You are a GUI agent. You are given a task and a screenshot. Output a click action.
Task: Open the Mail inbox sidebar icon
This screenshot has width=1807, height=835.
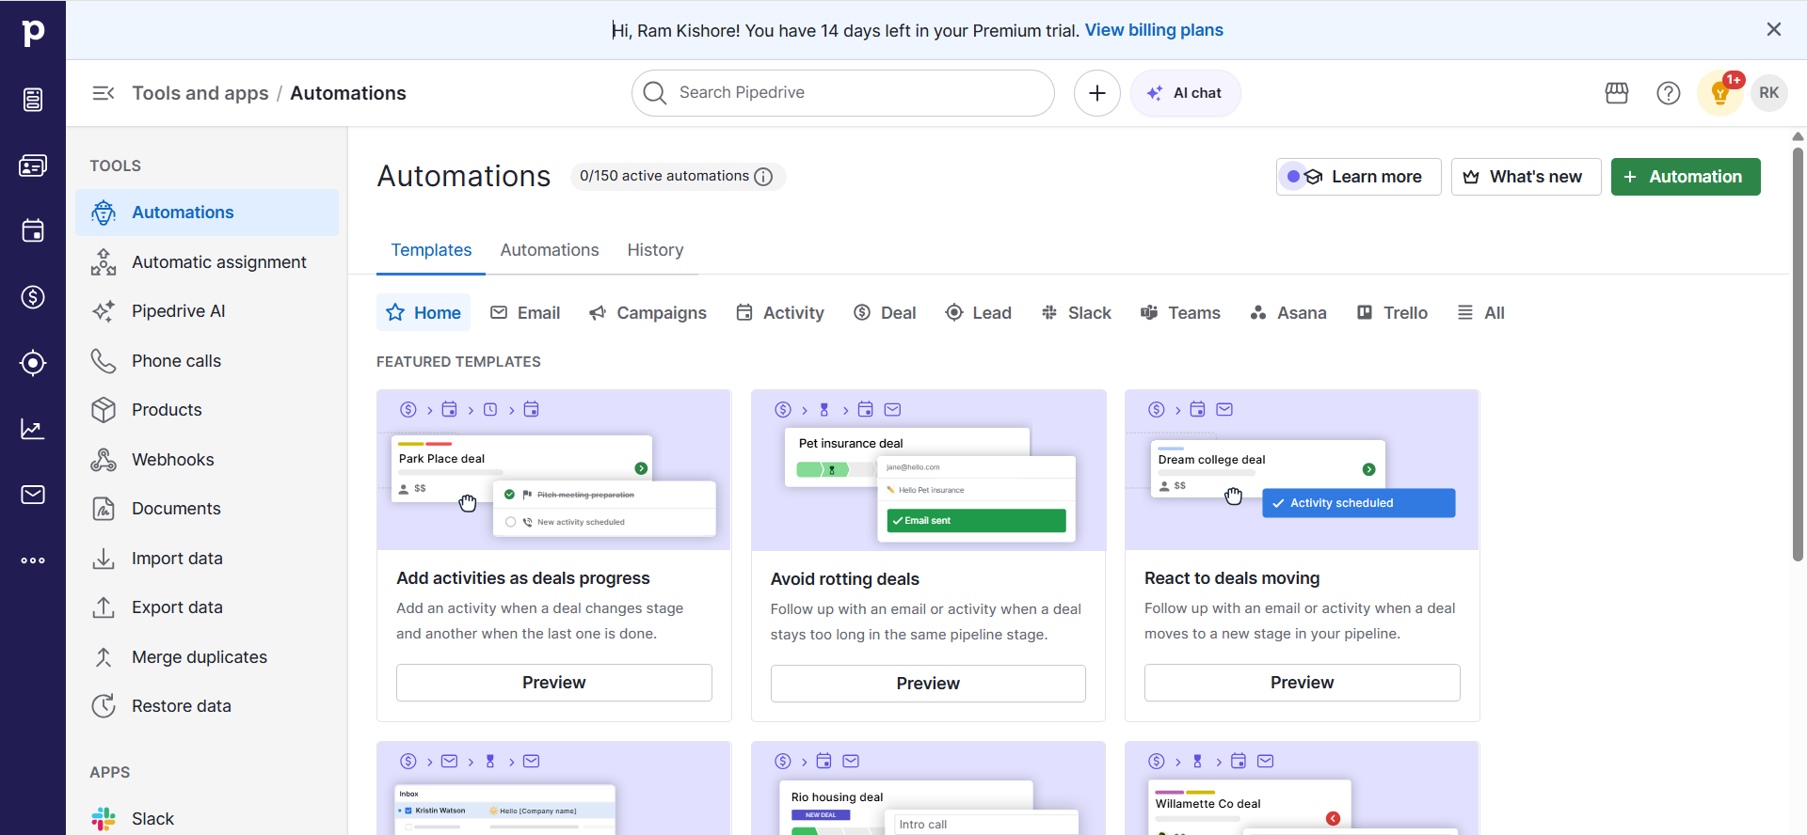point(33,495)
